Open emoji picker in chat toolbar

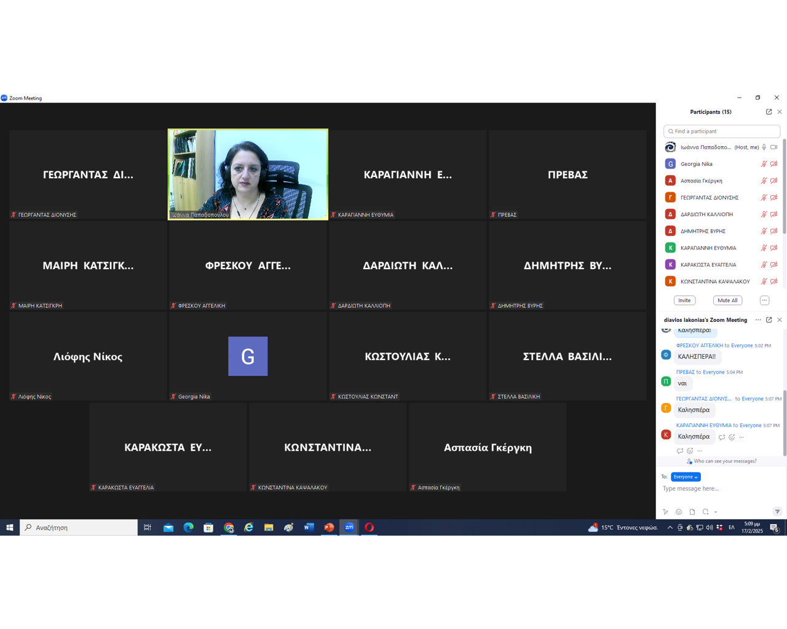tap(679, 512)
